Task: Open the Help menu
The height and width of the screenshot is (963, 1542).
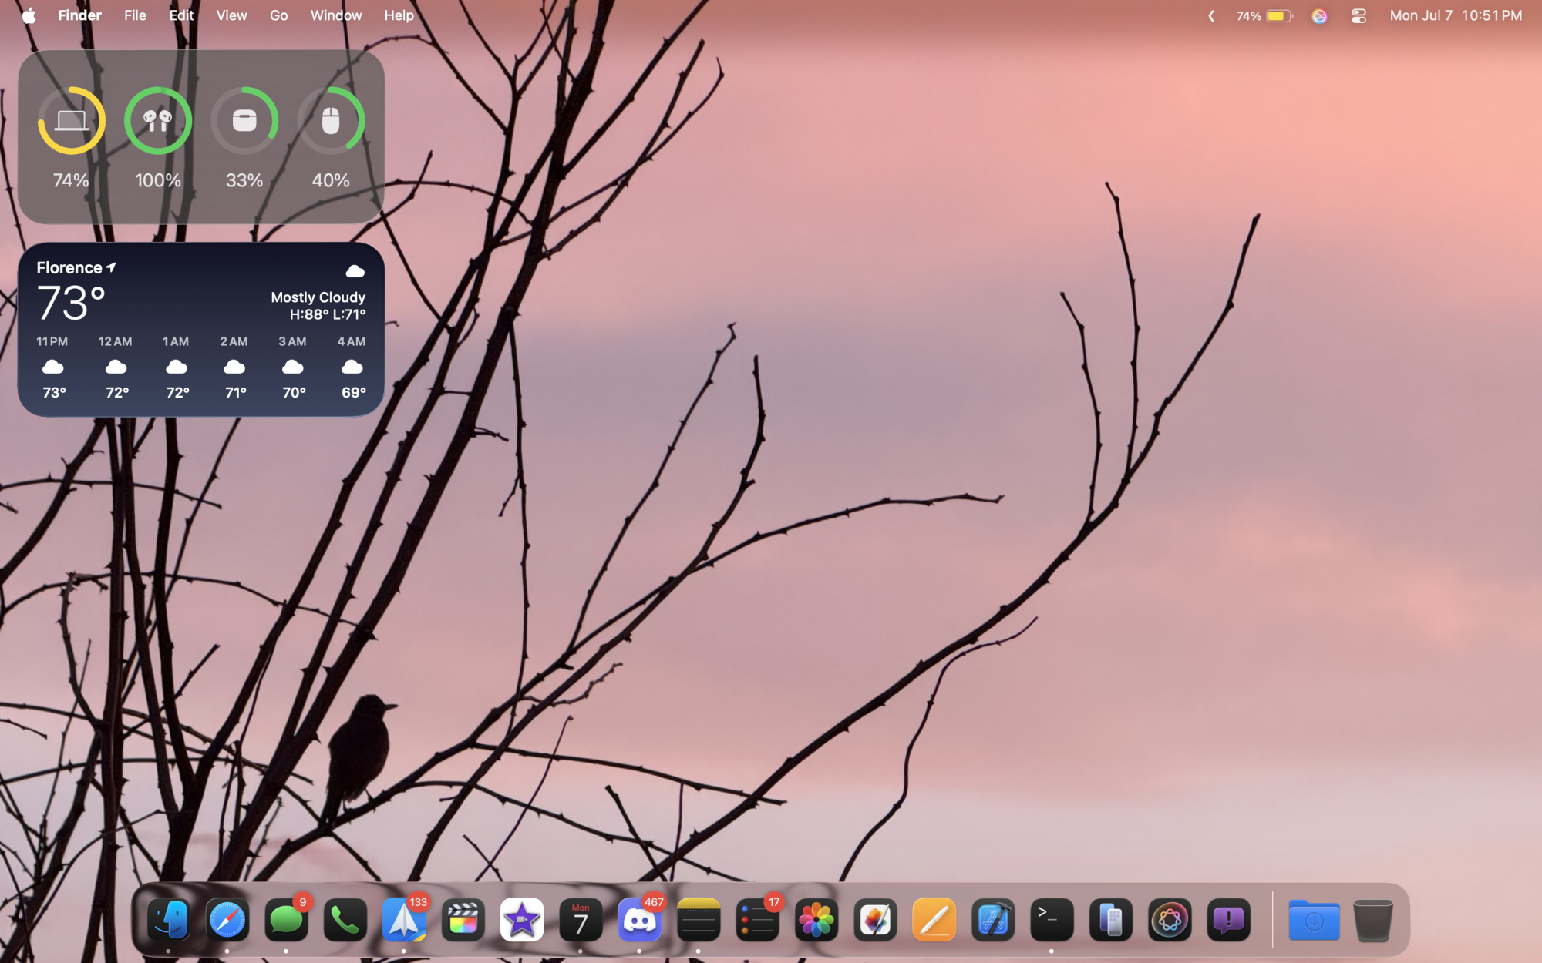Action: tap(399, 15)
